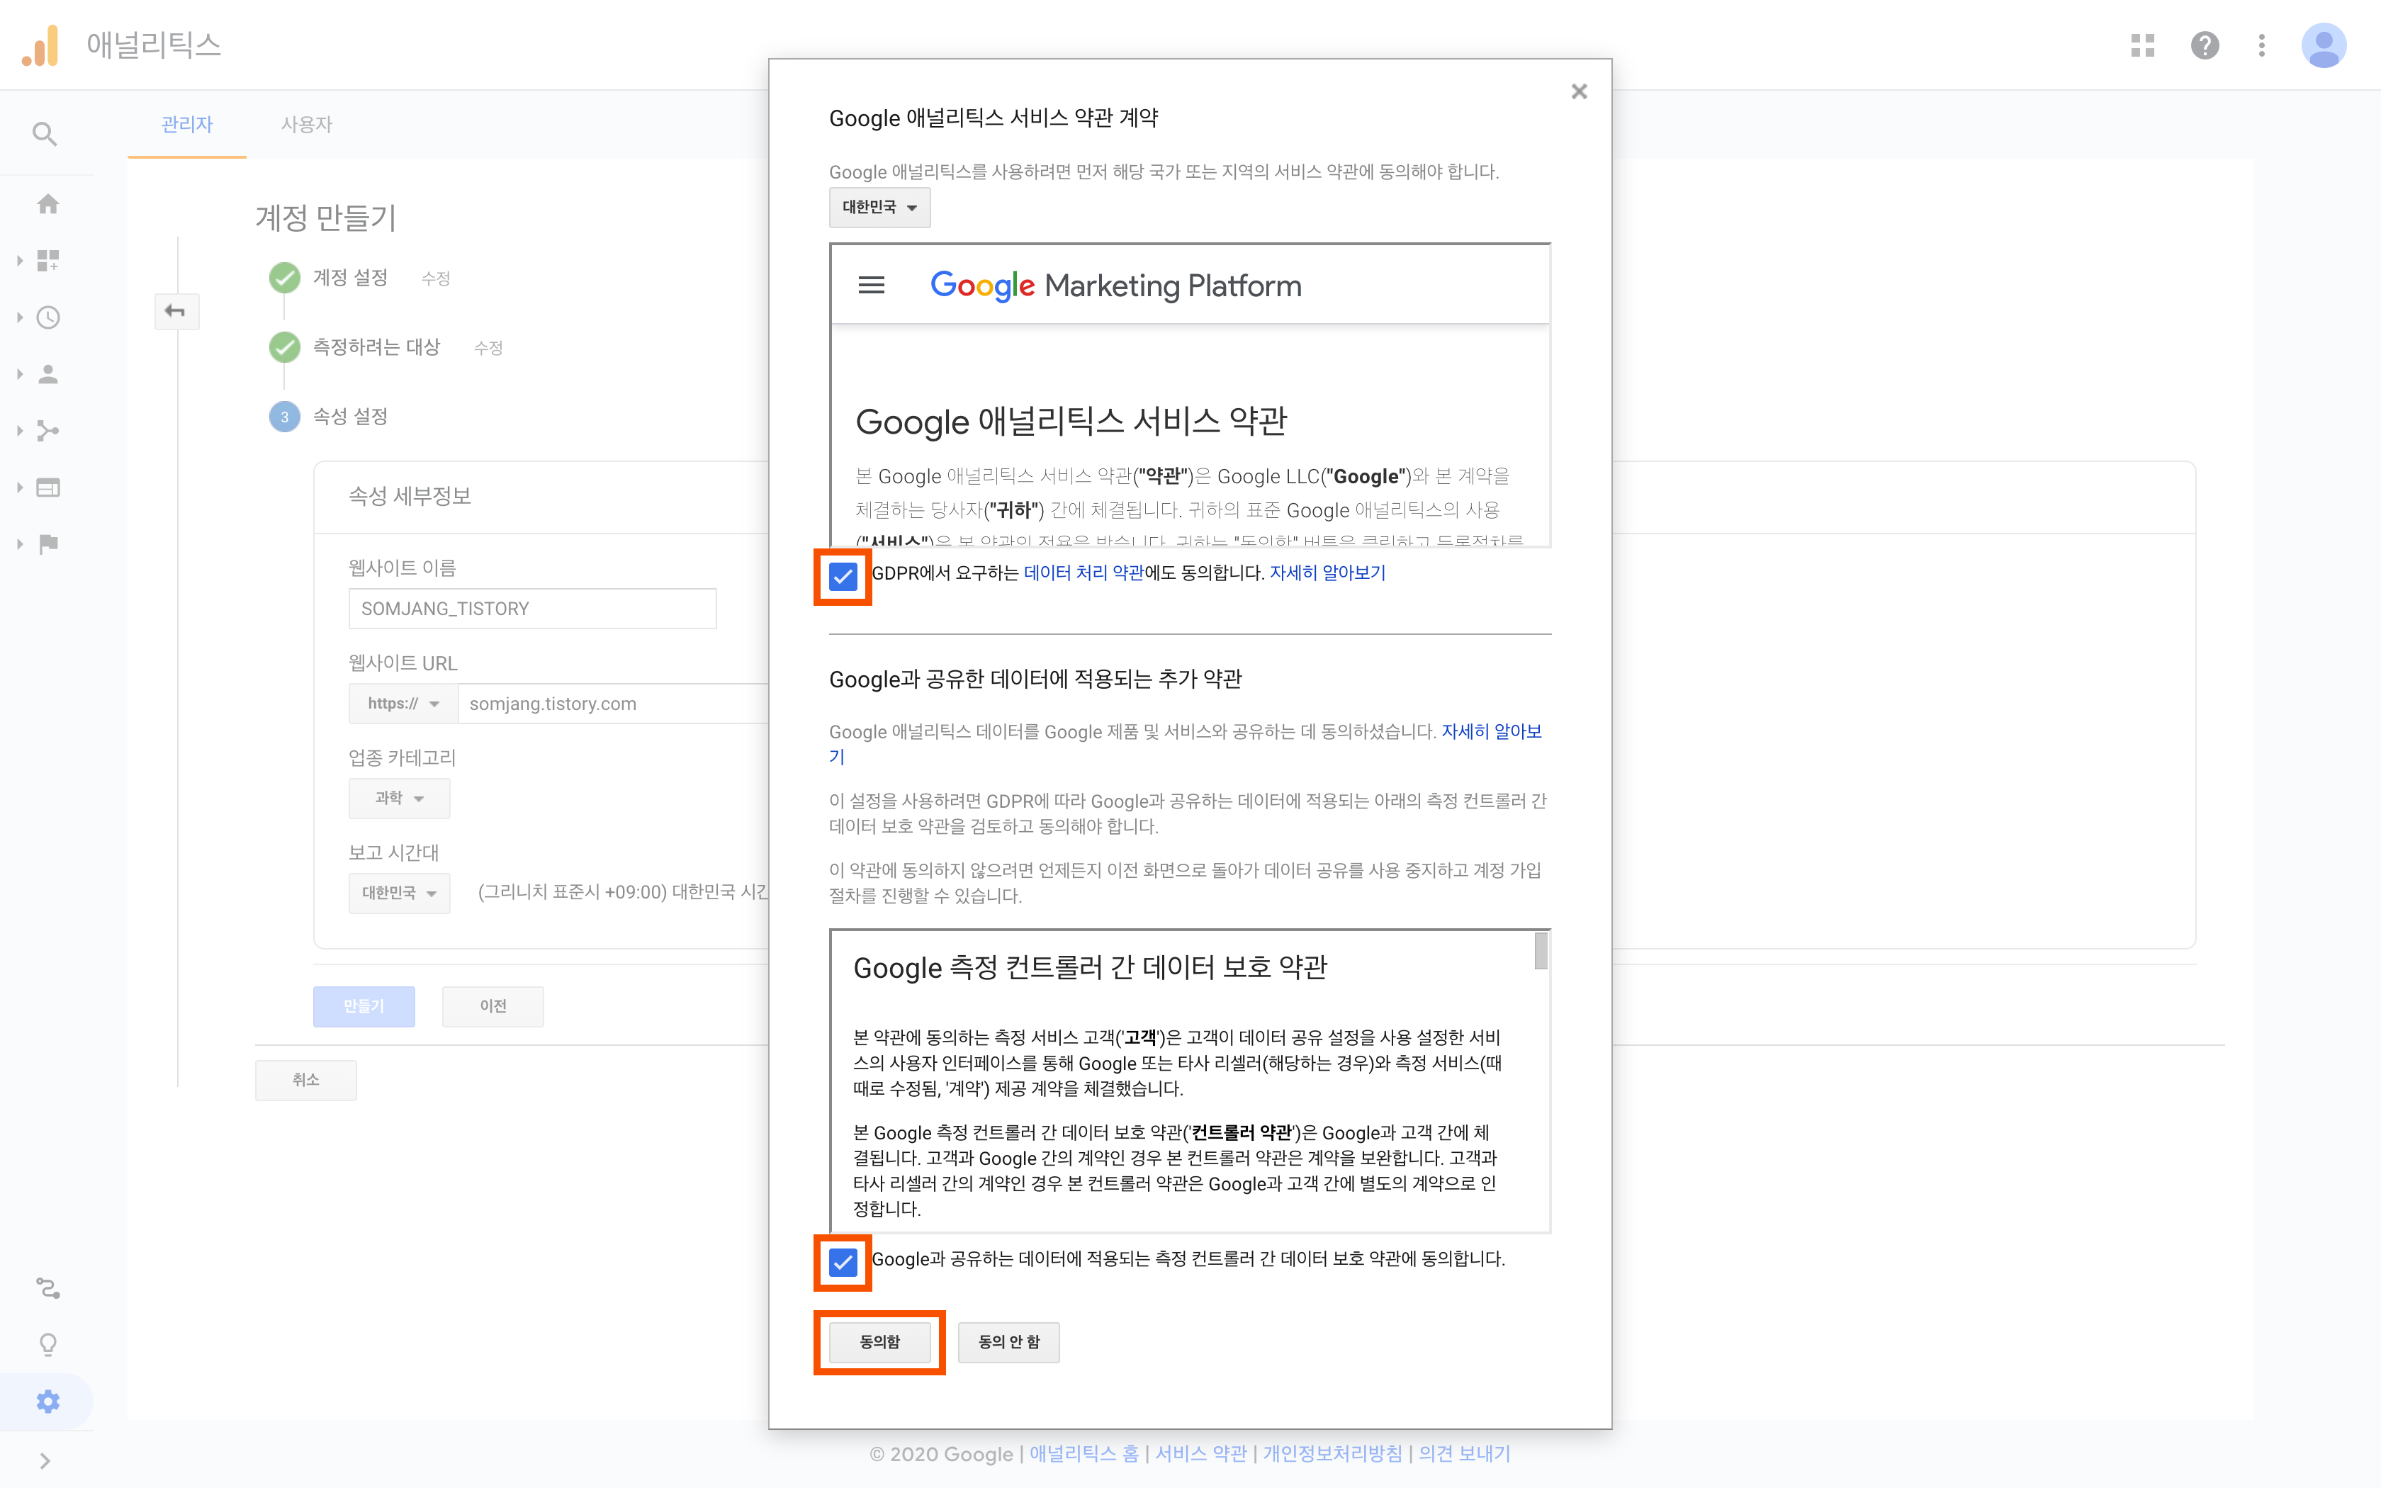The height and width of the screenshot is (1488, 2381).
Task: Click 수정 next to 측정하려는 대상
Action: 488,347
